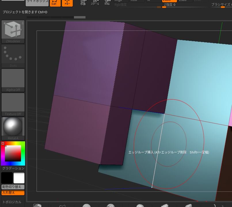Toggle the orange Edit mode button

(55, 3)
